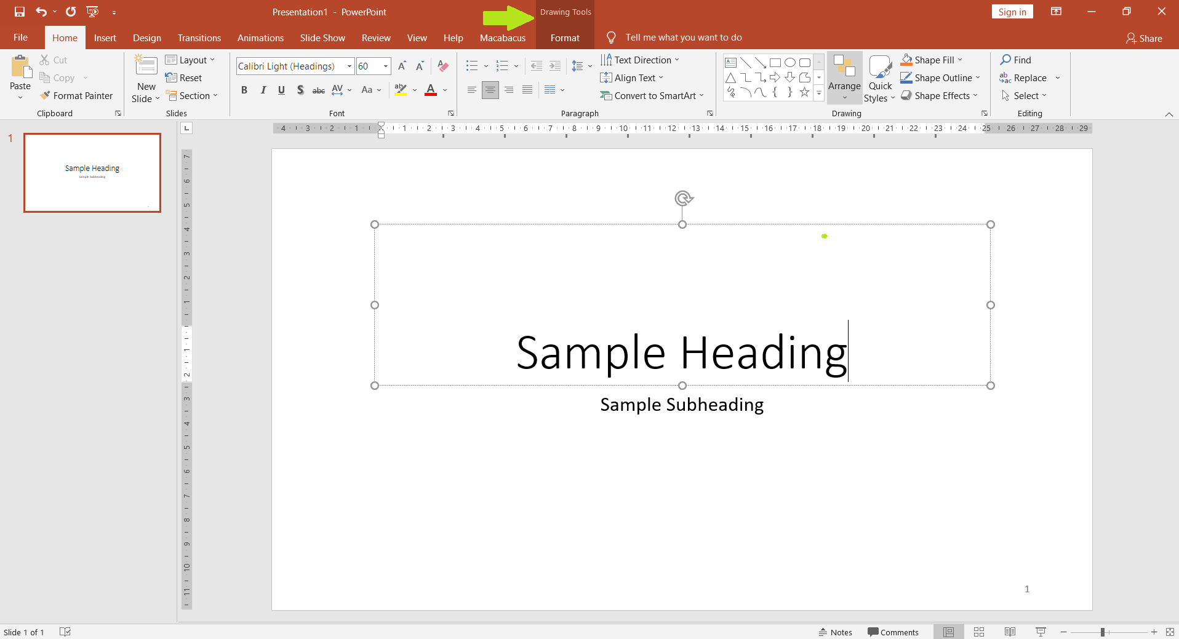Click the Sign in button

click(x=1012, y=11)
